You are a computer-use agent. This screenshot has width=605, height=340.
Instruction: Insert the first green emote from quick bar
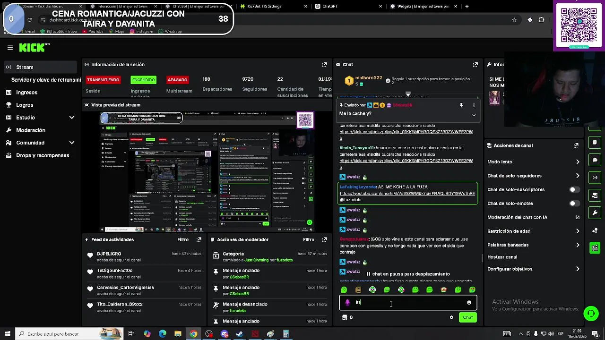(344, 289)
